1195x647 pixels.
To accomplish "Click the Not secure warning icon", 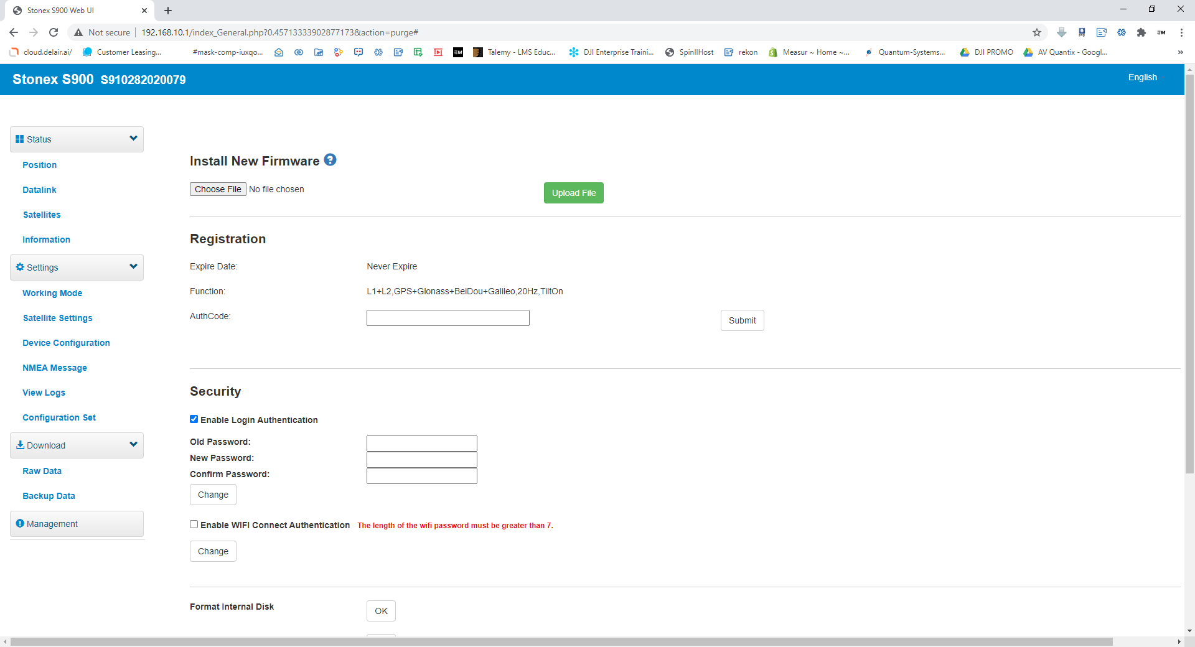I will [x=78, y=32].
